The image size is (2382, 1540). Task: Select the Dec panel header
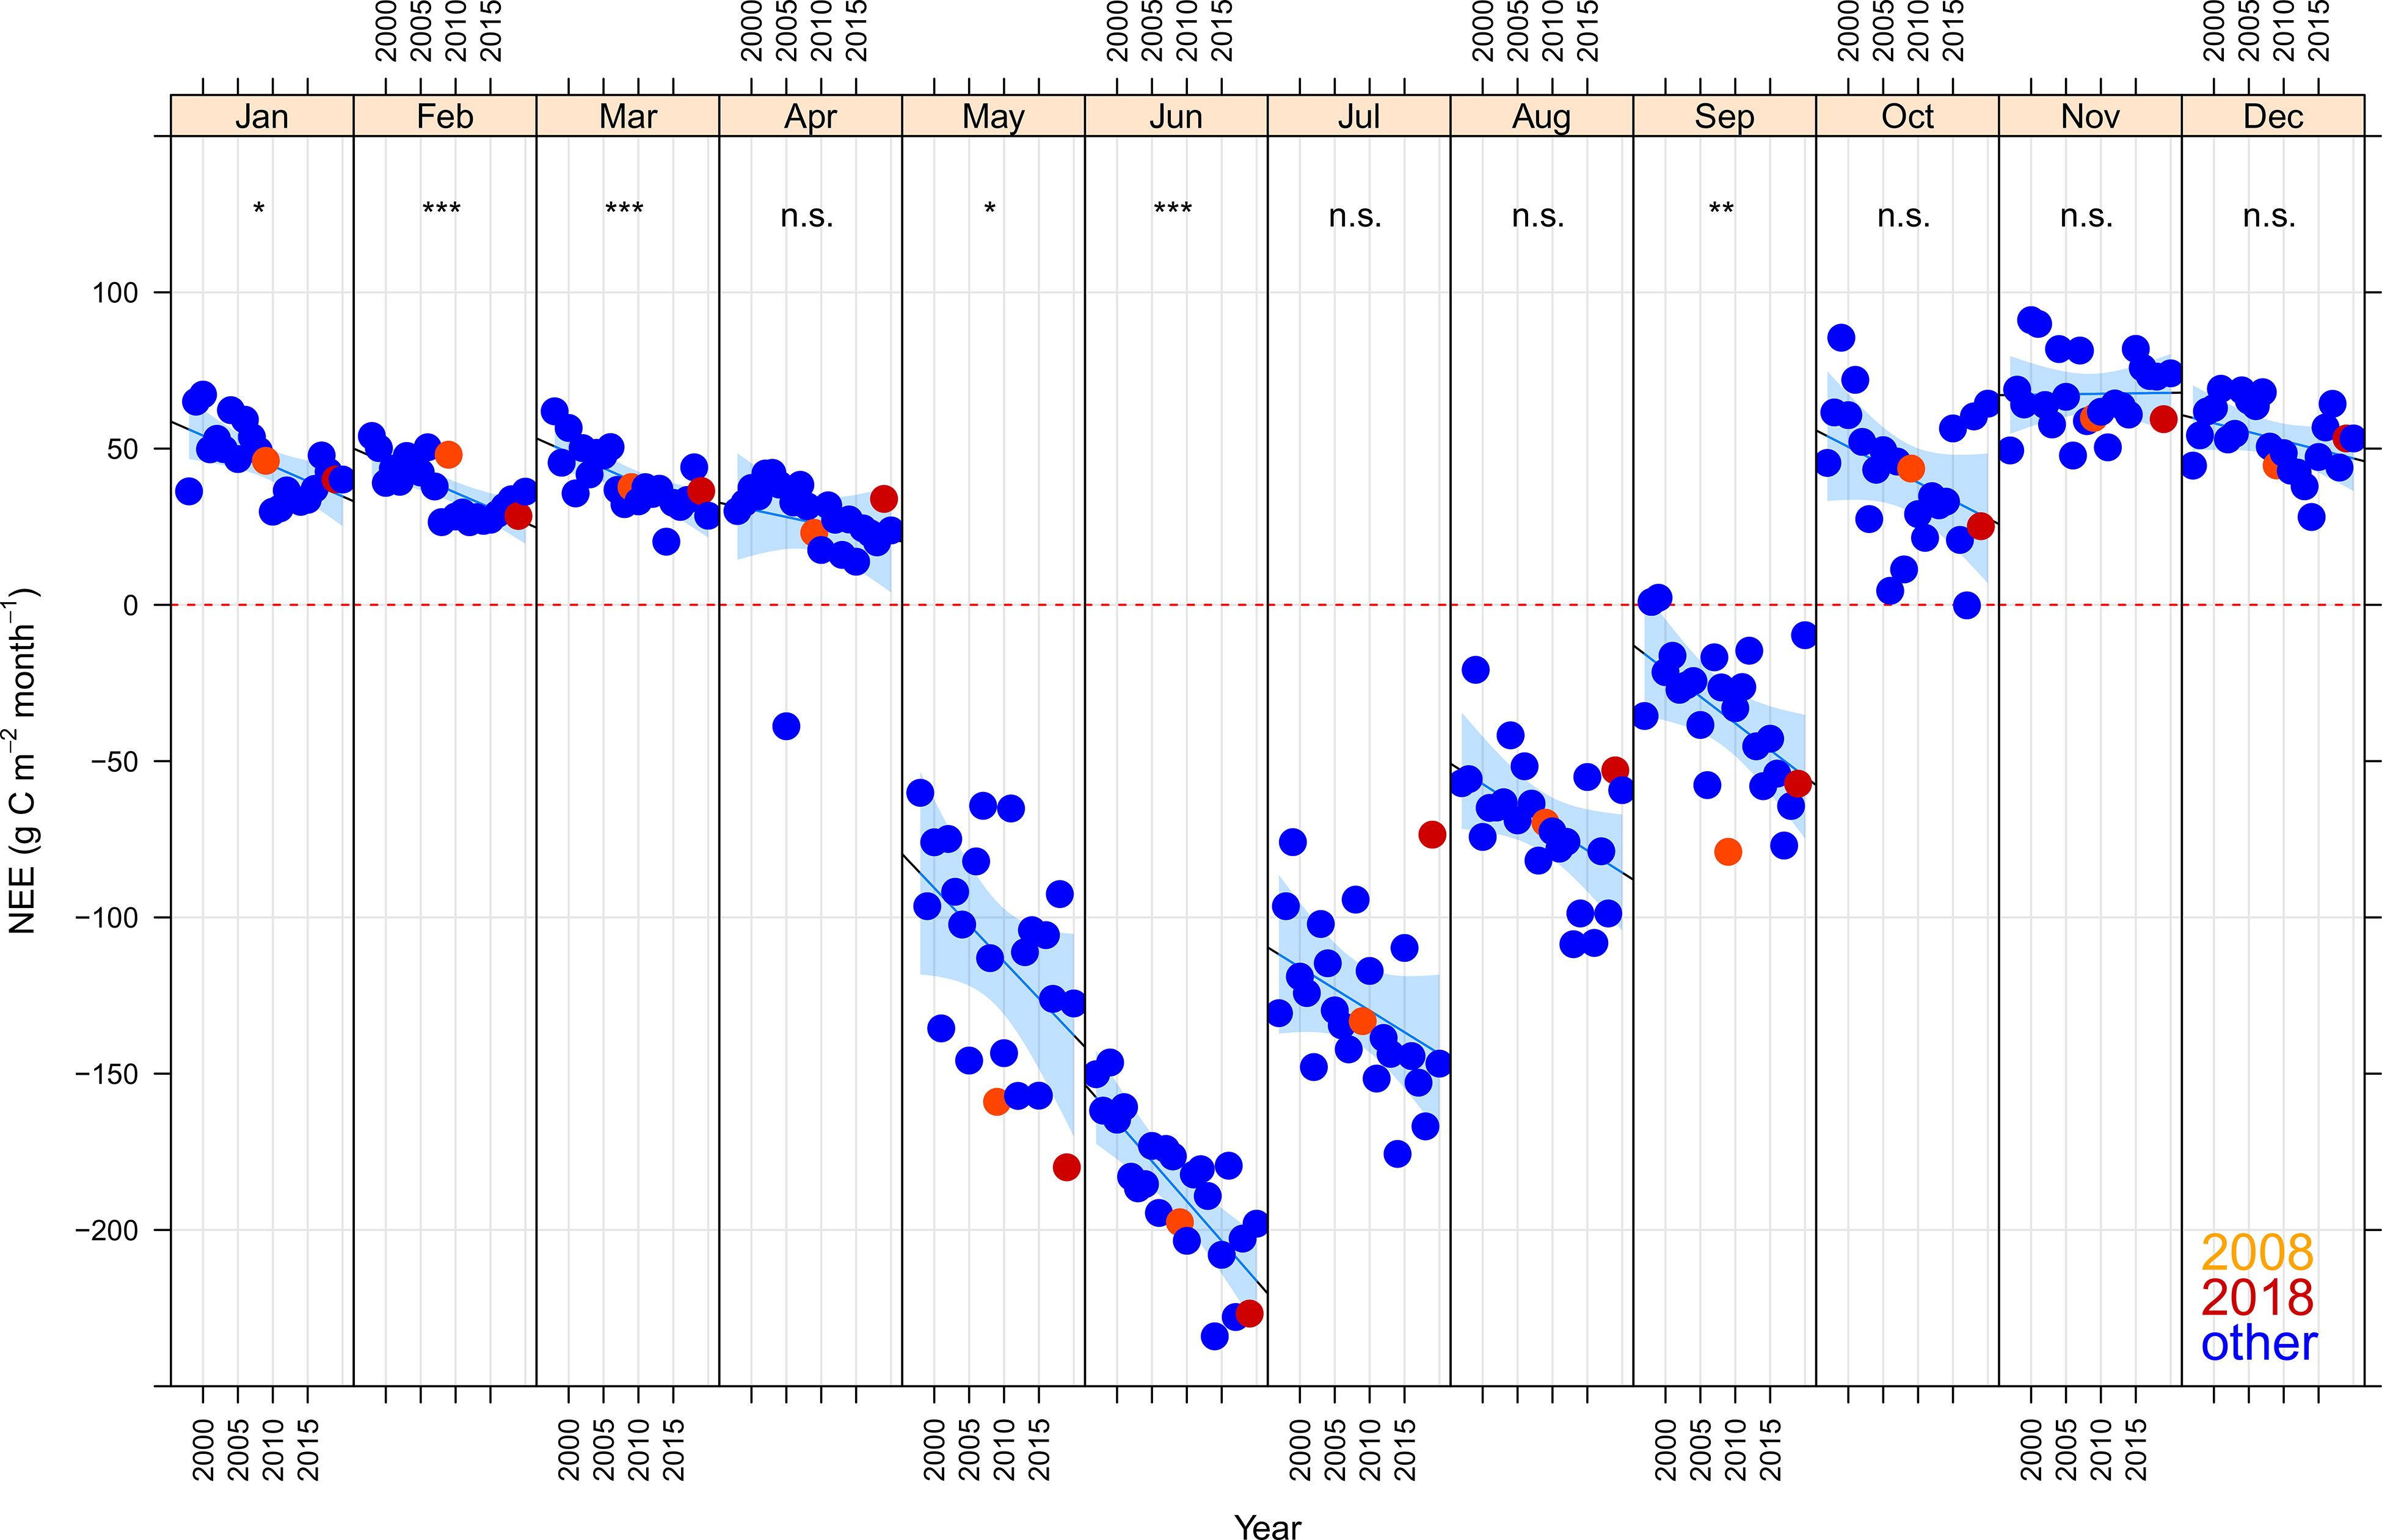point(2273,116)
